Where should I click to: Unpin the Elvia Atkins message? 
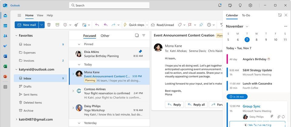(140, 51)
